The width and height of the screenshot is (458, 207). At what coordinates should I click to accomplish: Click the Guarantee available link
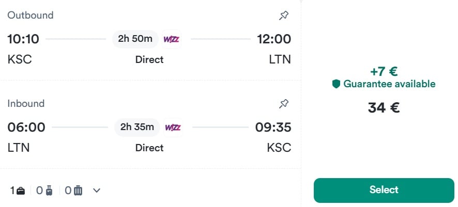(x=389, y=84)
